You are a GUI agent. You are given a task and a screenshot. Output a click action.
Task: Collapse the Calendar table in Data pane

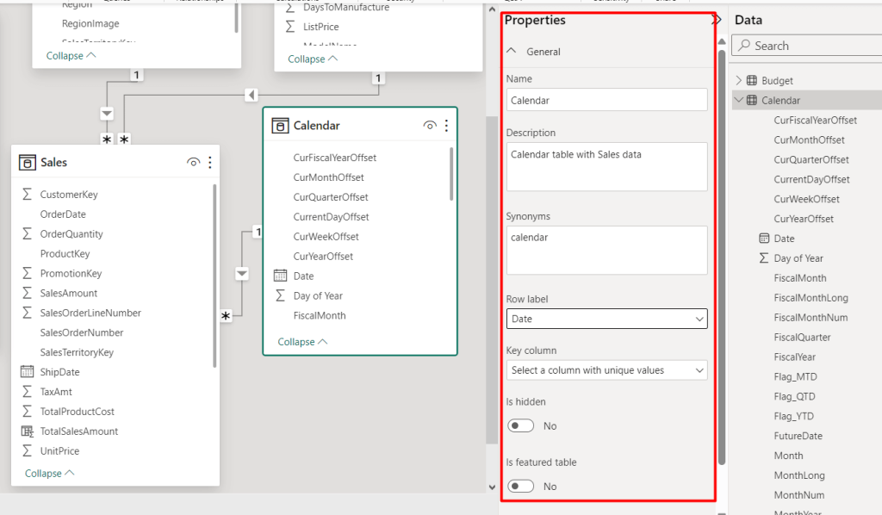point(738,100)
